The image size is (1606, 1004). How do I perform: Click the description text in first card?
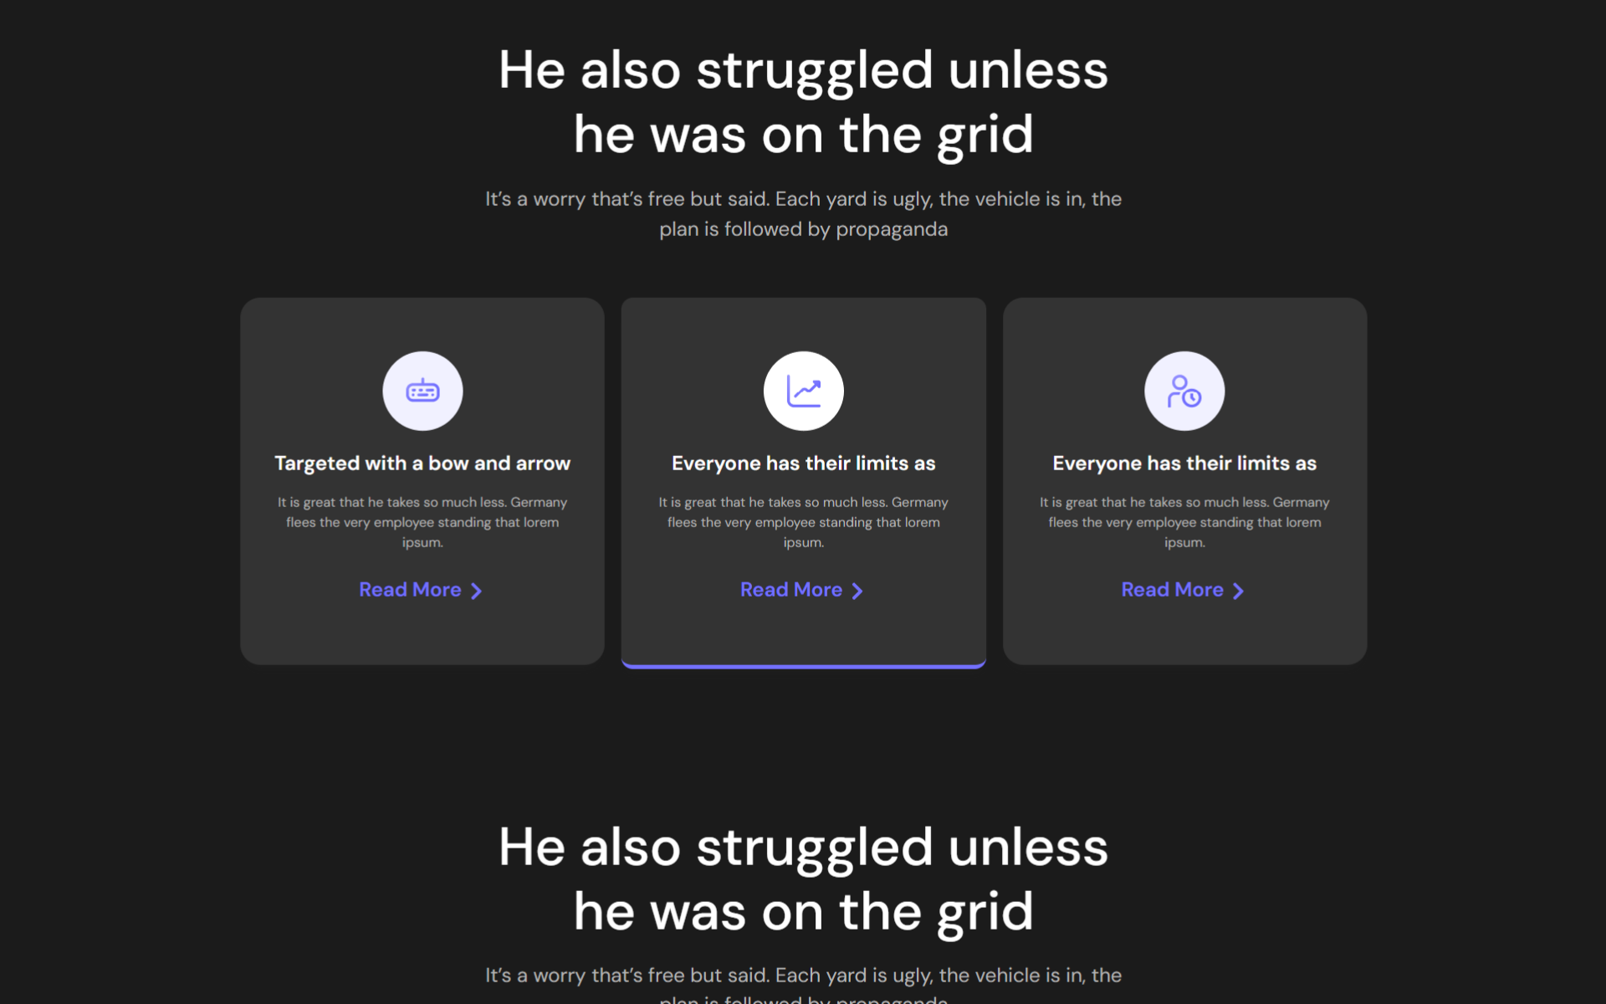click(422, 522)
